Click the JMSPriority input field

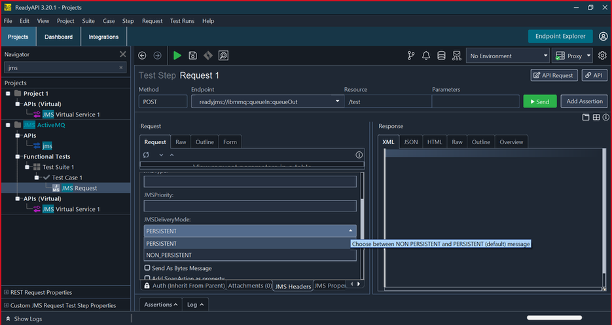pos(249,206)
